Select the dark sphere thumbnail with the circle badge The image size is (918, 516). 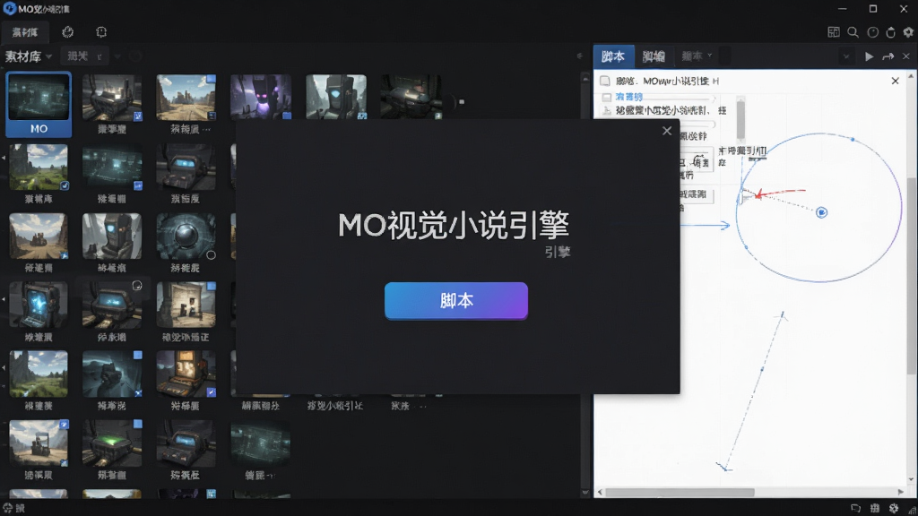[186, 236]
